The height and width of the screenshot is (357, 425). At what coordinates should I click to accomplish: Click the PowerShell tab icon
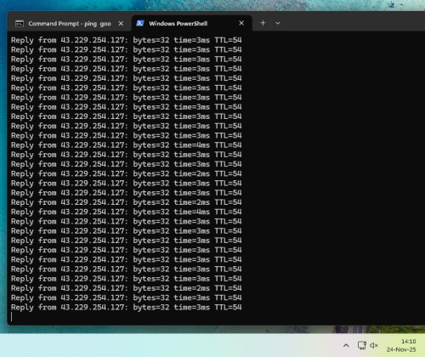140,23
